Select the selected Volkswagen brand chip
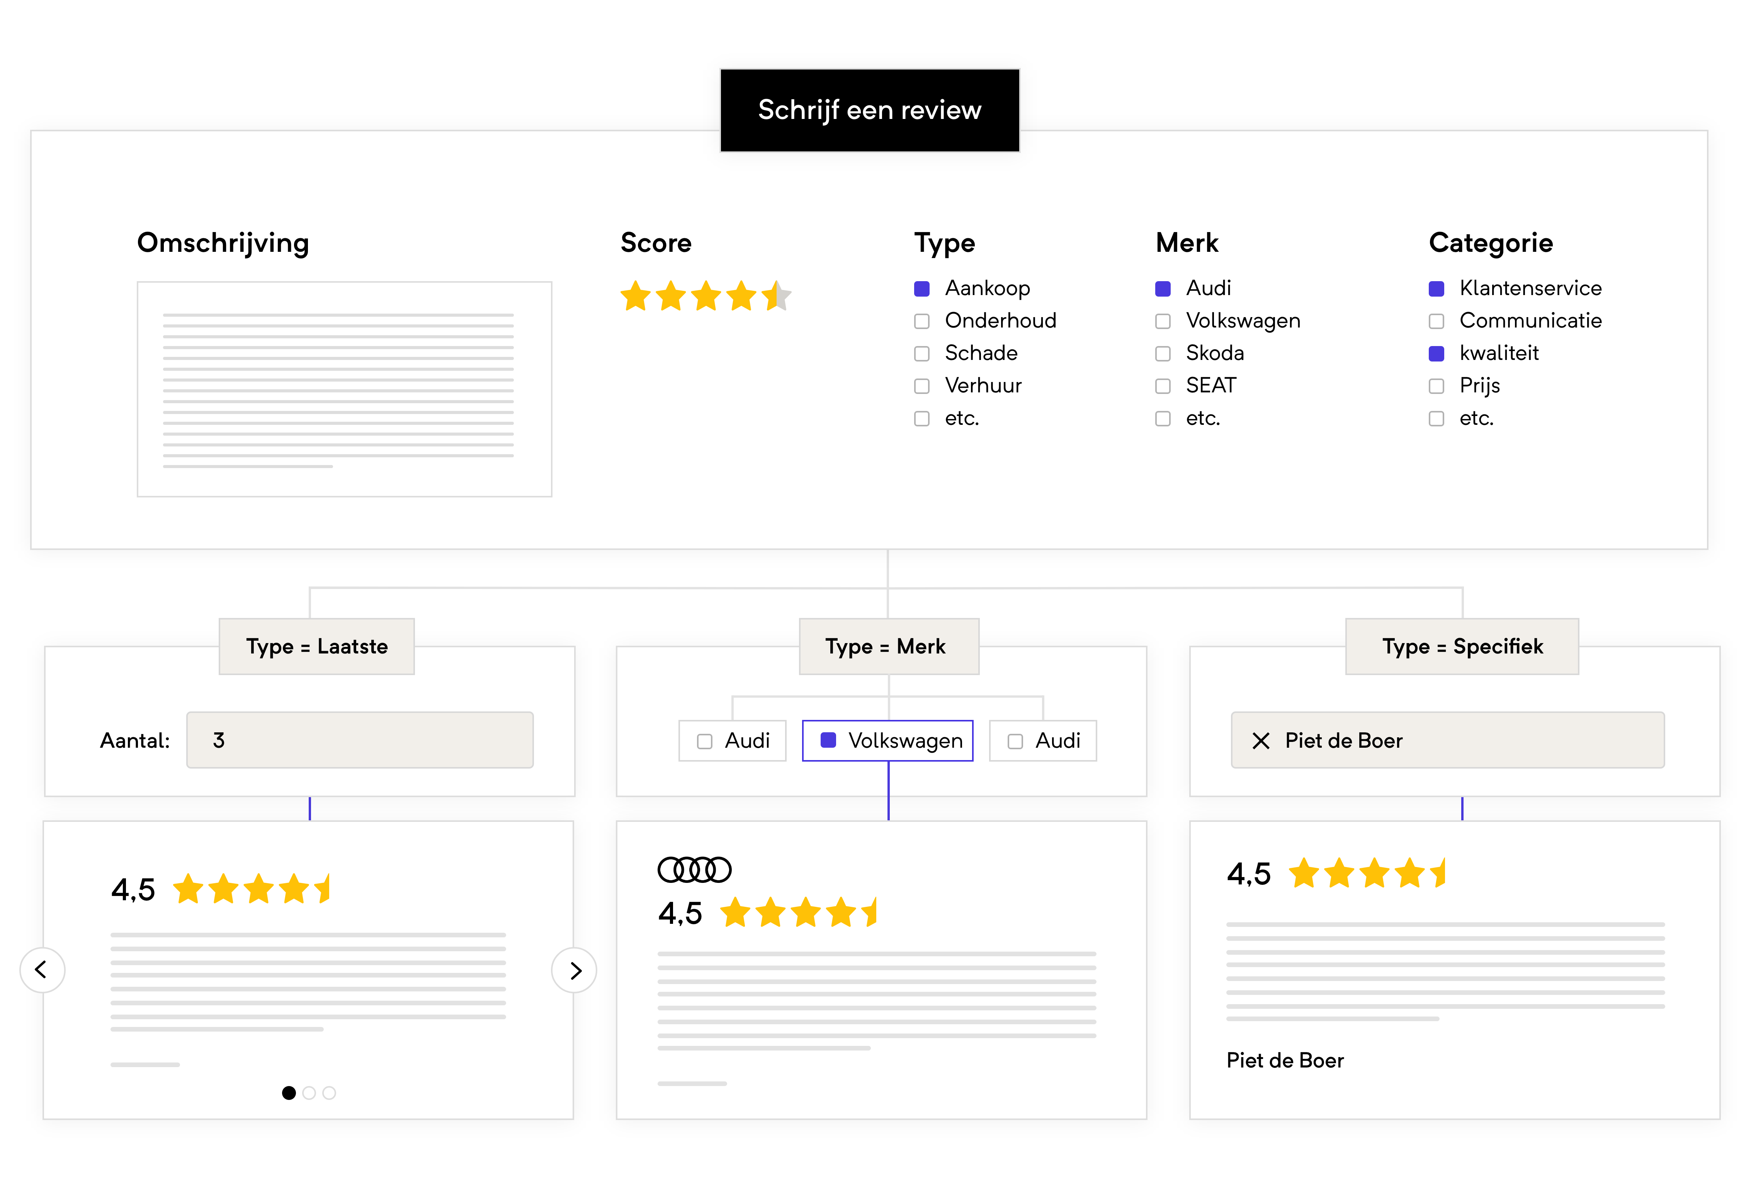 pyautogui.click(x=887, y=740)
